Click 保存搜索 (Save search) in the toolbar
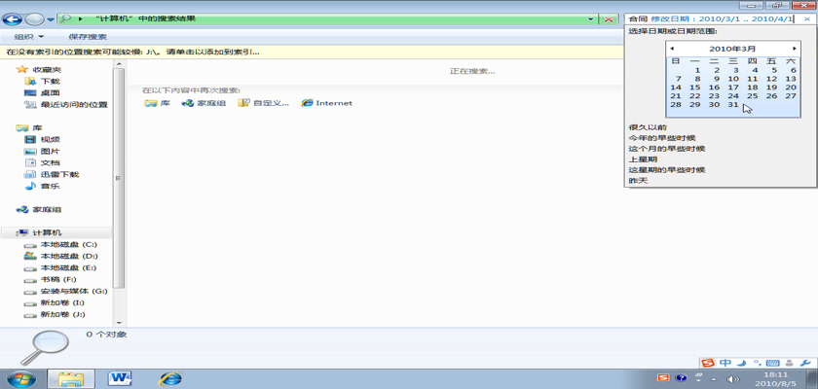This screenshot has height=389, width=818. pyautogui.click(x=88, y=37)
